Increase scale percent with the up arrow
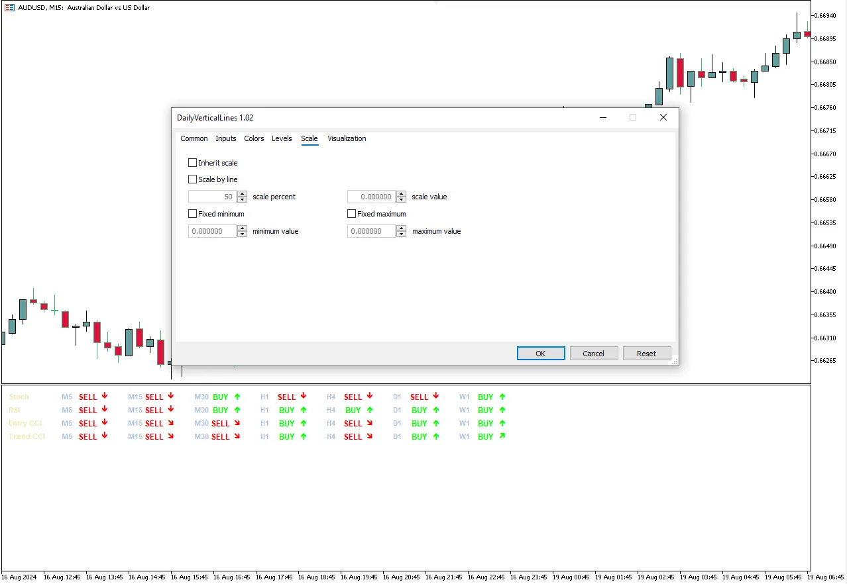This screenshot has height=584, width=847. 242,194
